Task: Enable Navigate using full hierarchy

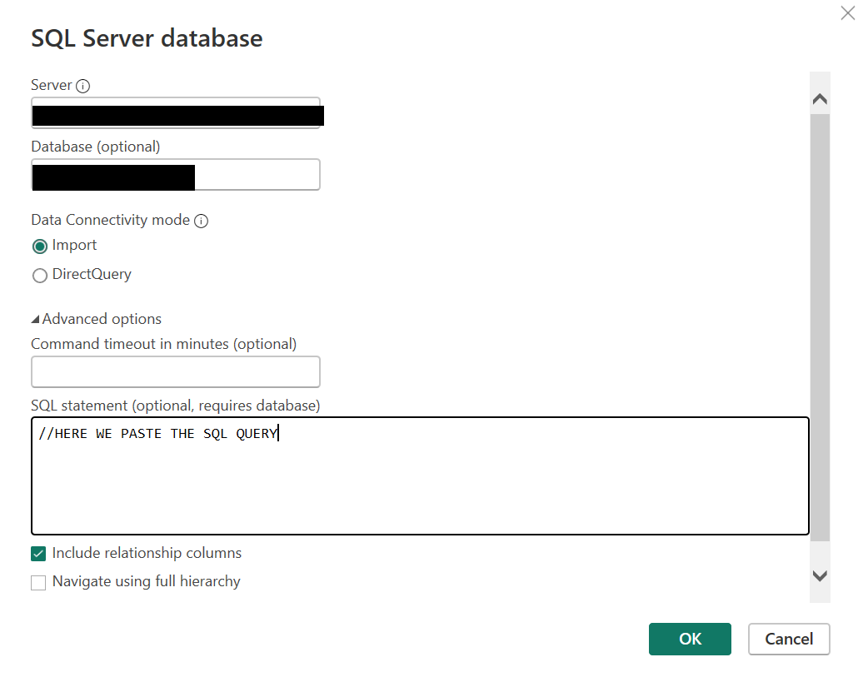Action: point(38,582)
